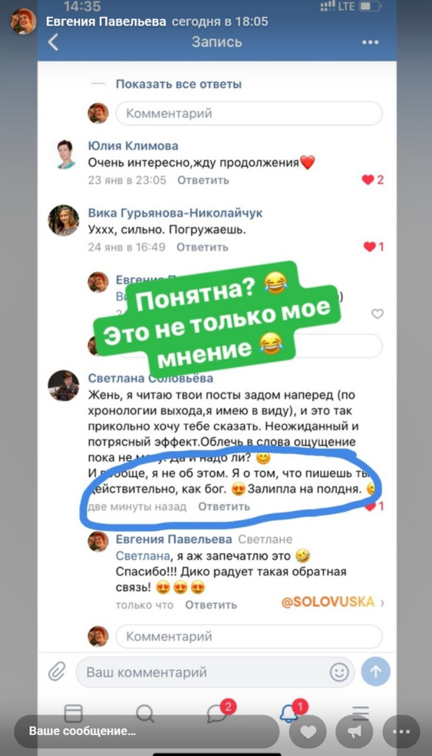Open the three-dot menu in Запись header
Screen dimensions: 432x756
point(370,43)
